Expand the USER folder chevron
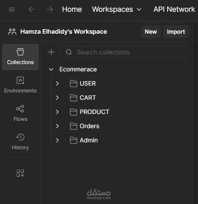Screen dimensions: 198x204 pos(57,84)
